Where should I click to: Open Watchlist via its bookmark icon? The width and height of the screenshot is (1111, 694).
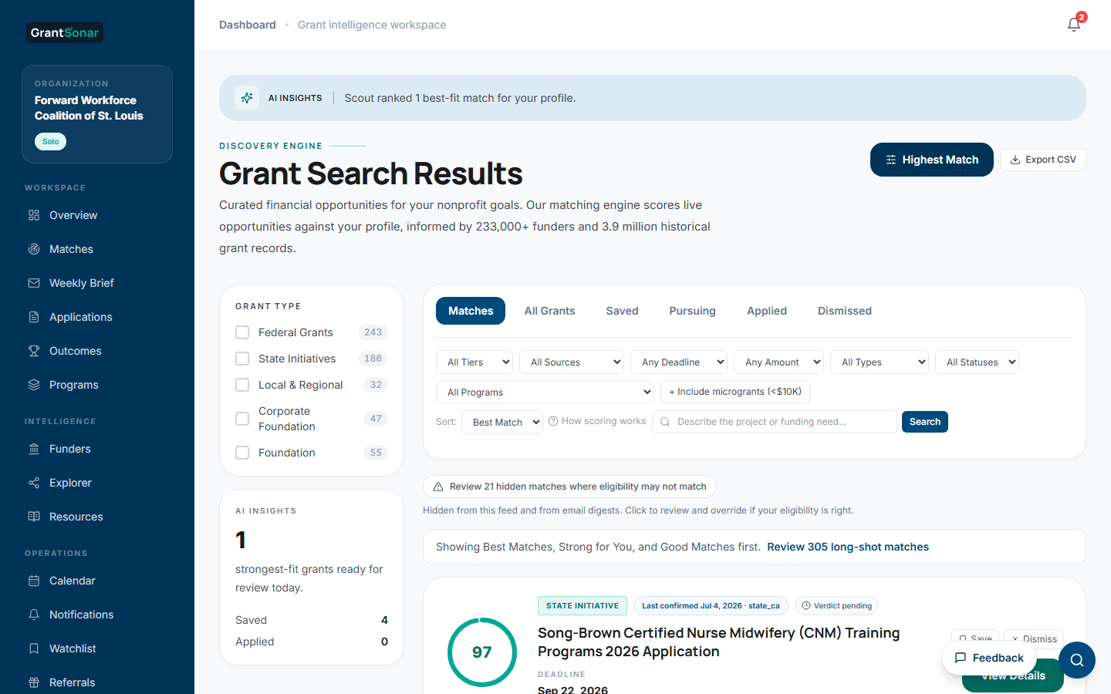click(x=34, y=649)
